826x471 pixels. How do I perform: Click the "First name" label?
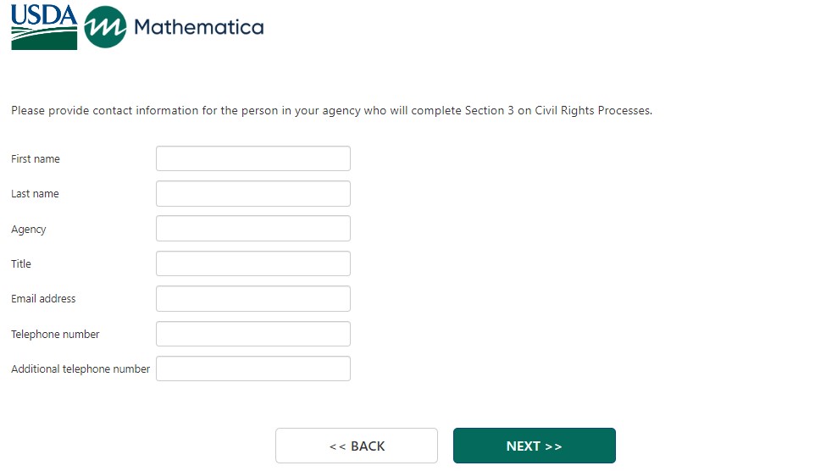point(36,159)
